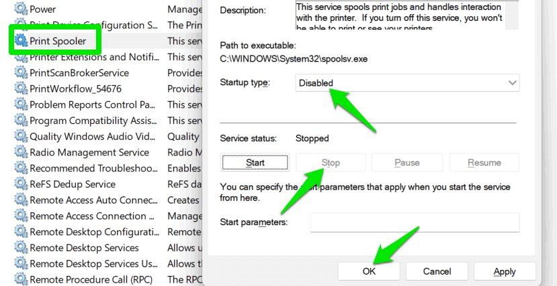Select the PrintScanBrokerService gear icon
The image size is (557, 286).
pos(22,73)
